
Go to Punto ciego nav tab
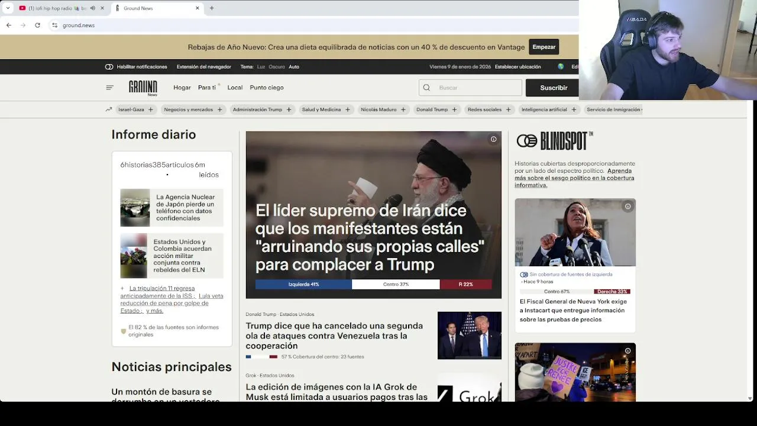point(267,88)
